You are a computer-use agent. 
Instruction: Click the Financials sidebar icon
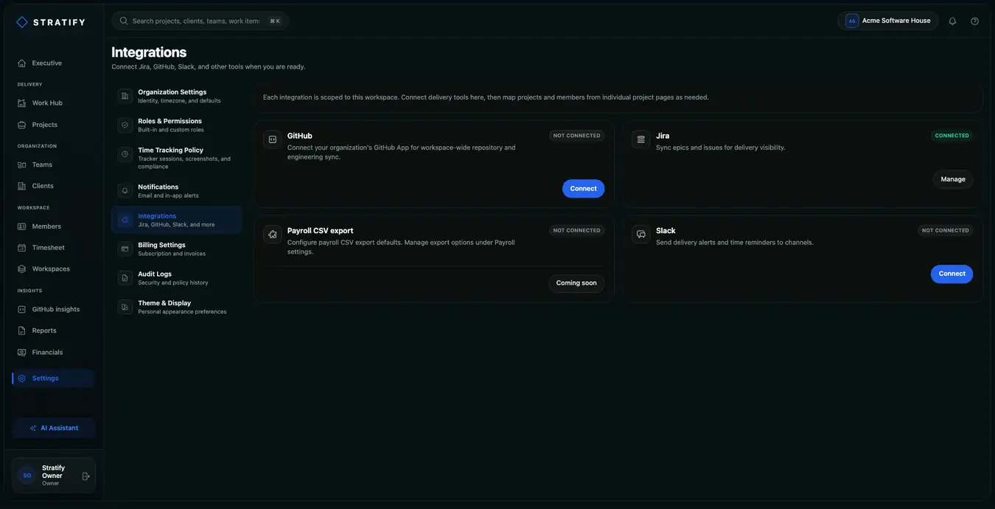pos(22,353)
